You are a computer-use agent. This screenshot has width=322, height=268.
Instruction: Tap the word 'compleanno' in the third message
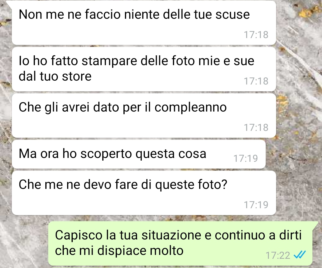point(190,108)
